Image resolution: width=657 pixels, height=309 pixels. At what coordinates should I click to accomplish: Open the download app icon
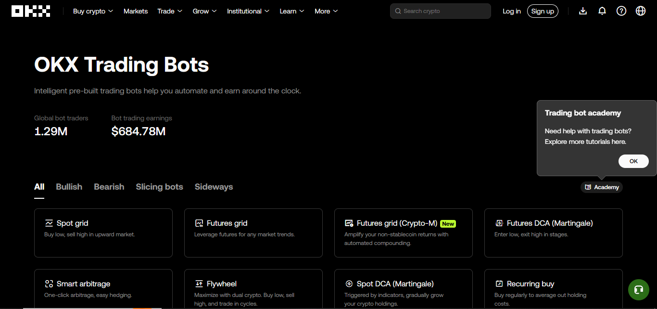pos(583,11)
